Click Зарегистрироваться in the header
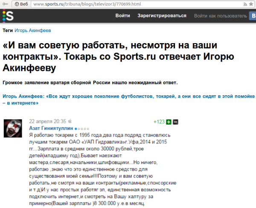Viewport: 256px width, 208px height. point(162,16)
